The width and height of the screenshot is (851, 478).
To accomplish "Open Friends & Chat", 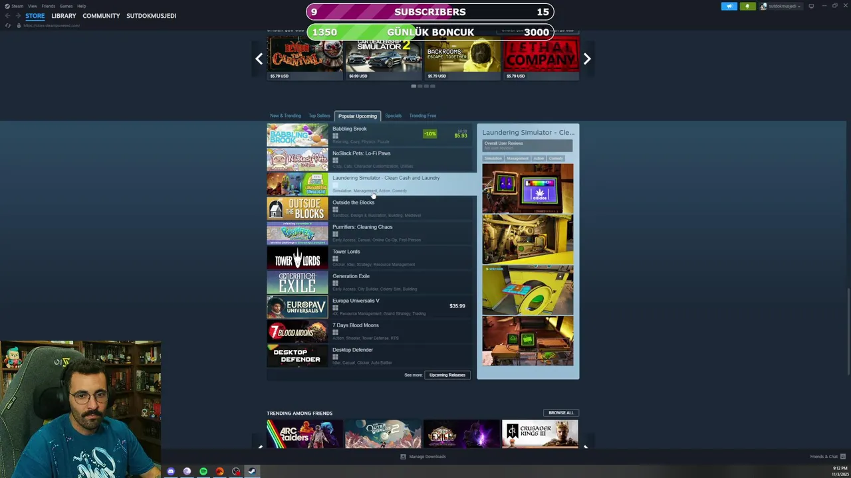I will (x=828, y=457).
